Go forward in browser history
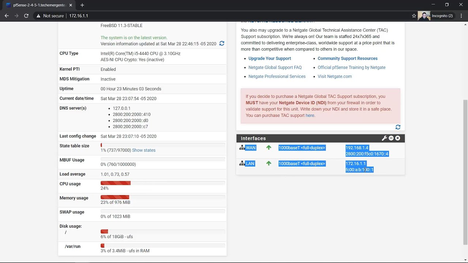The height and width of the screenshot is (263, 468). click(16, 16)
